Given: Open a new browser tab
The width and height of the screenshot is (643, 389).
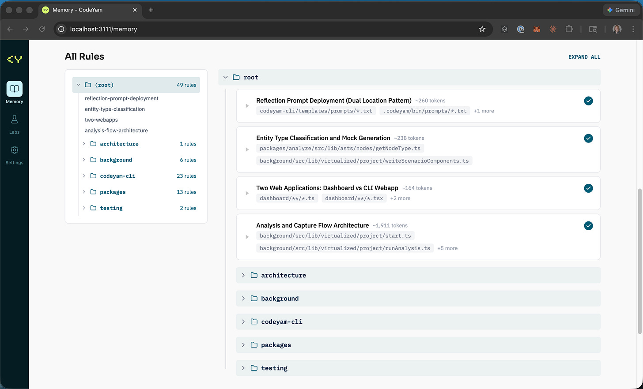Looking at the screenshot, I should point(151,10).
